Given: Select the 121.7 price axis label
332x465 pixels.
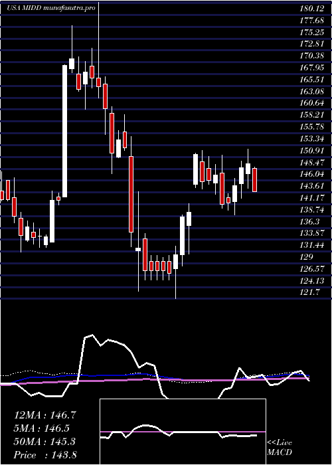Looking at the screenshot, I should [x=310, y=292].
